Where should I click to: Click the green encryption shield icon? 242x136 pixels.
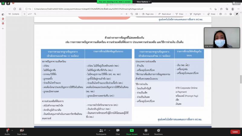pos(3,3)
